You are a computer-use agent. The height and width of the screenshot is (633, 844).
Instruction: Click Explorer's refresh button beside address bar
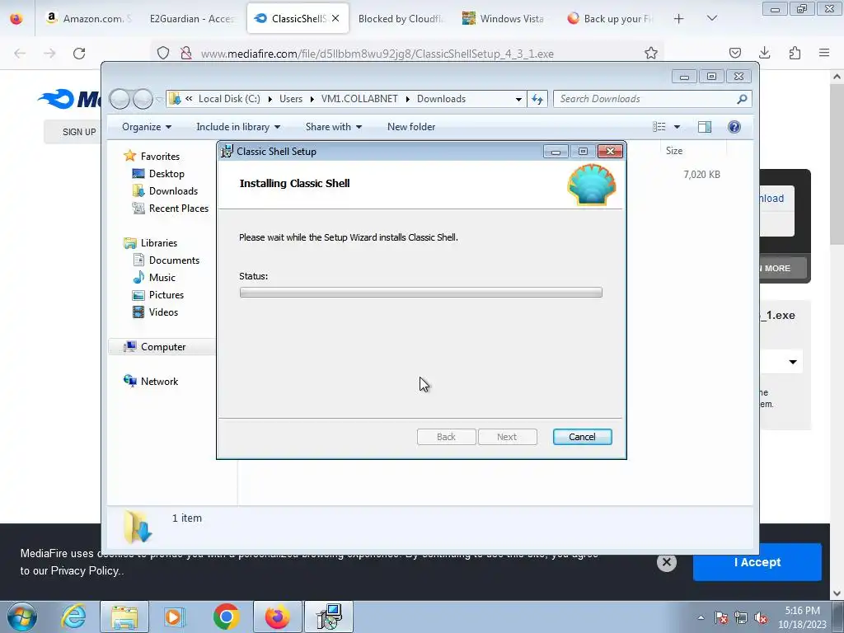tap(537, 99)
